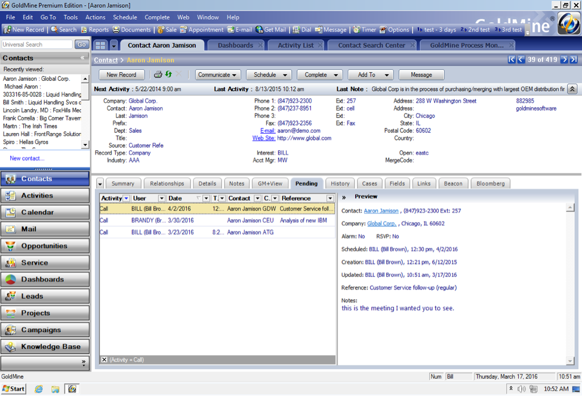Expand the Preview pane chevron
Screen dimensions: 582x396
(x=344, y=197)
